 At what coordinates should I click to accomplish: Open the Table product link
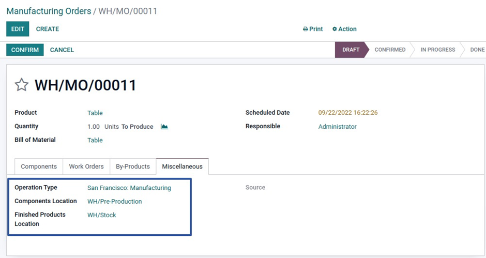[95, 113]
